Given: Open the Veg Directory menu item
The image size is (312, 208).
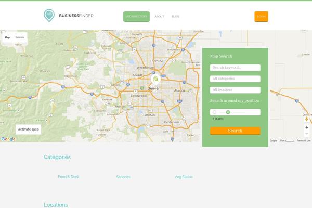Looking at the screenshot, I should click(x=136, y=16).
